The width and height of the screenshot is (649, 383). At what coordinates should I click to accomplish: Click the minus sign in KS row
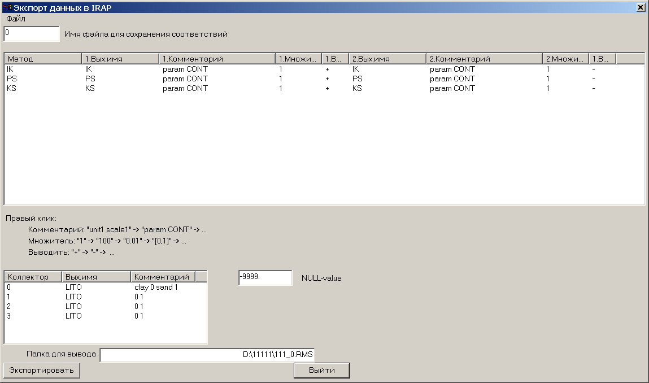594,88
